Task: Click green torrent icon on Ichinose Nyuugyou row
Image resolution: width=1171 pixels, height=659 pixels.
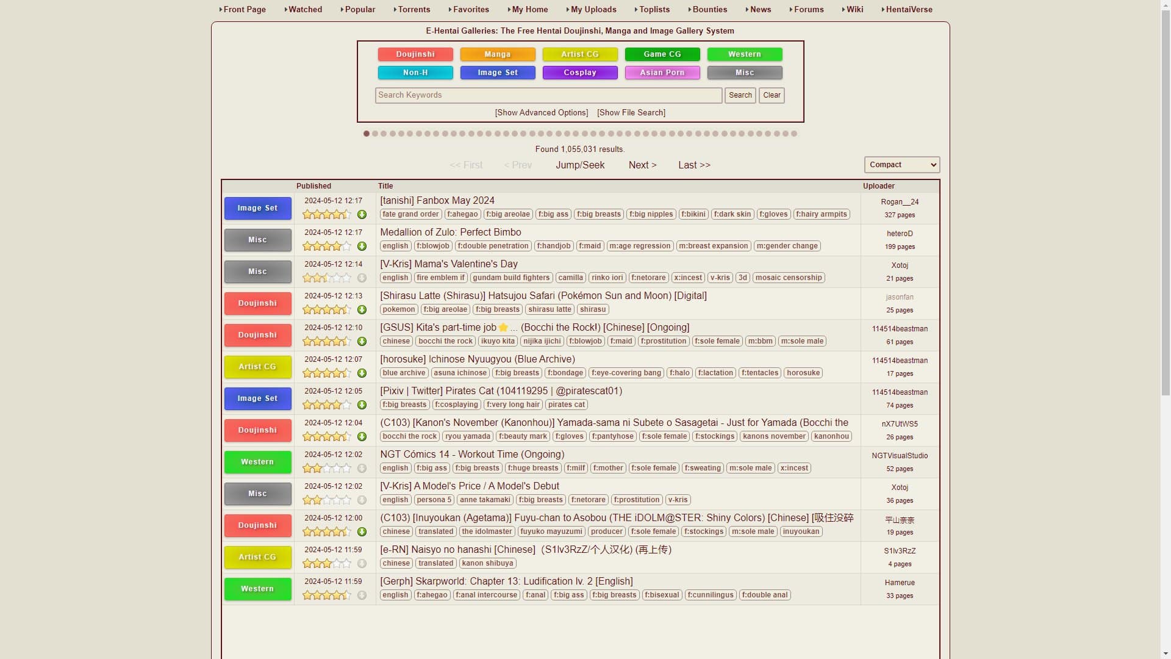Action: pos(362,373)
